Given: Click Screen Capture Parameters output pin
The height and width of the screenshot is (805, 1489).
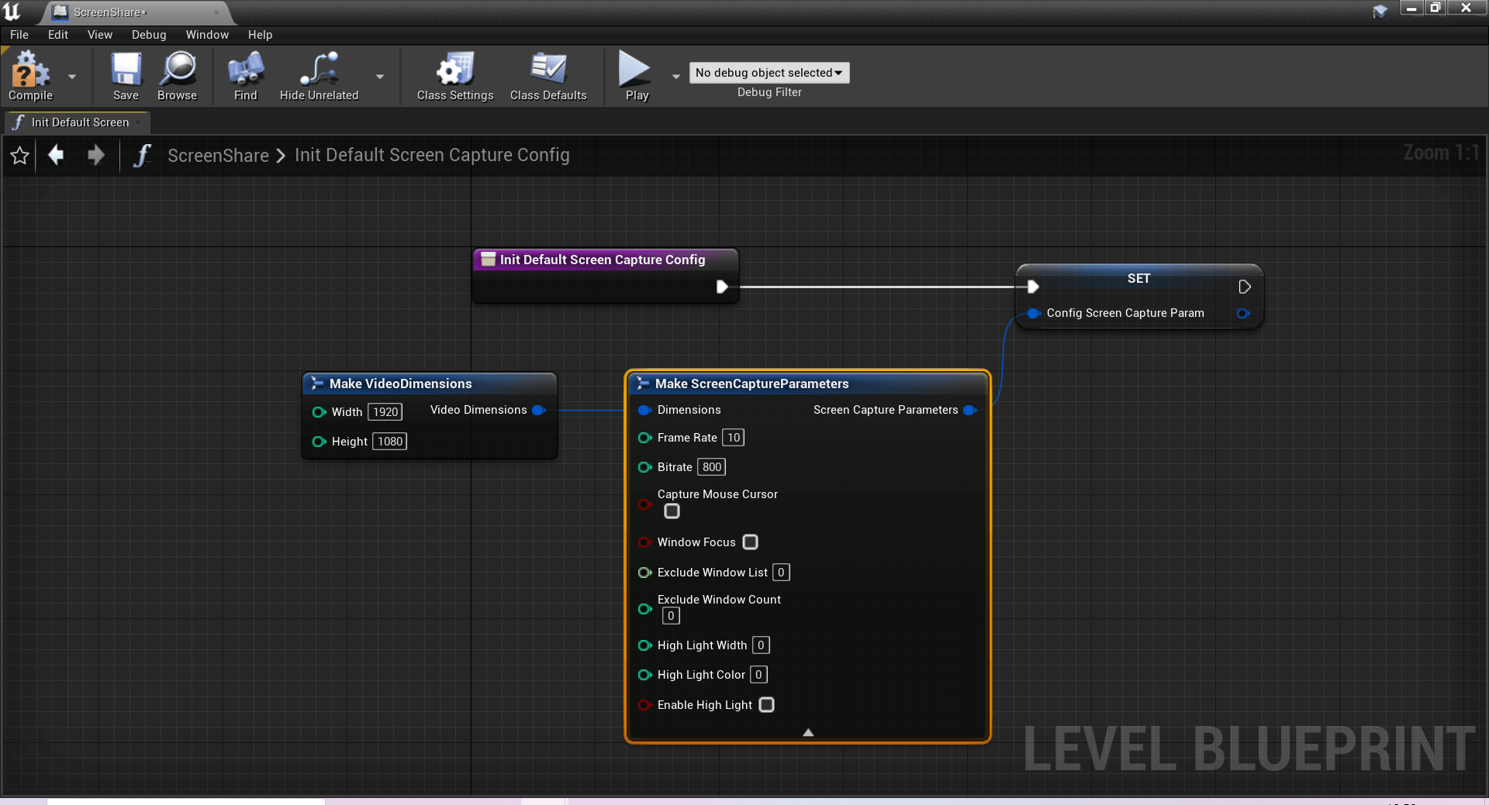Looking at the screenshot, I should pos(969,410).
